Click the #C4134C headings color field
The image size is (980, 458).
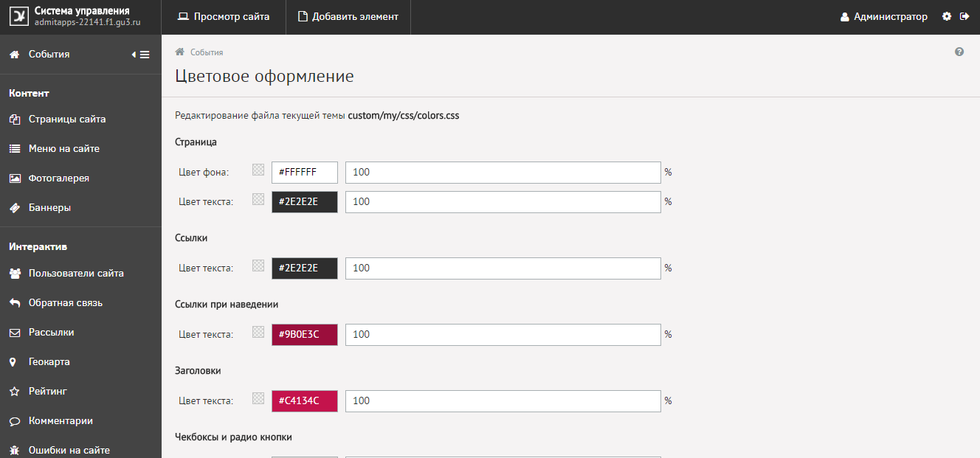(305, 401)
